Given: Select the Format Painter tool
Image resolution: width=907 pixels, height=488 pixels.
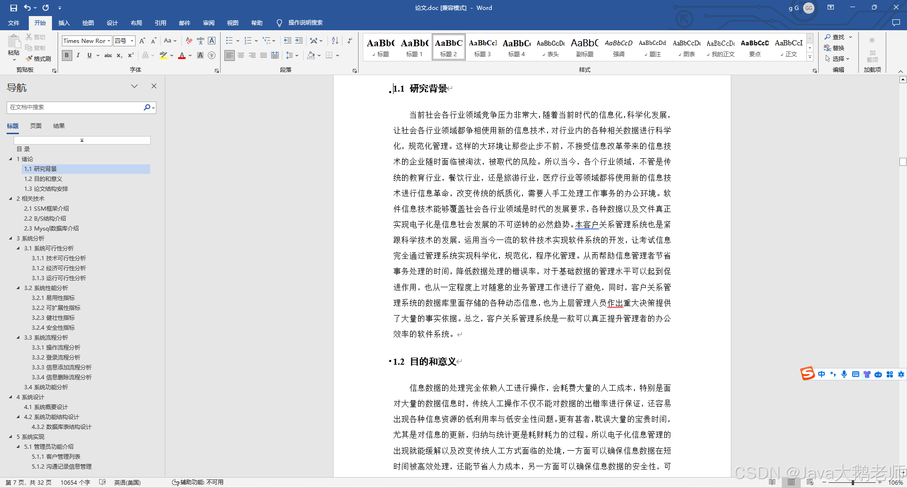Looking at the screenshot, I should click(38, 59).
